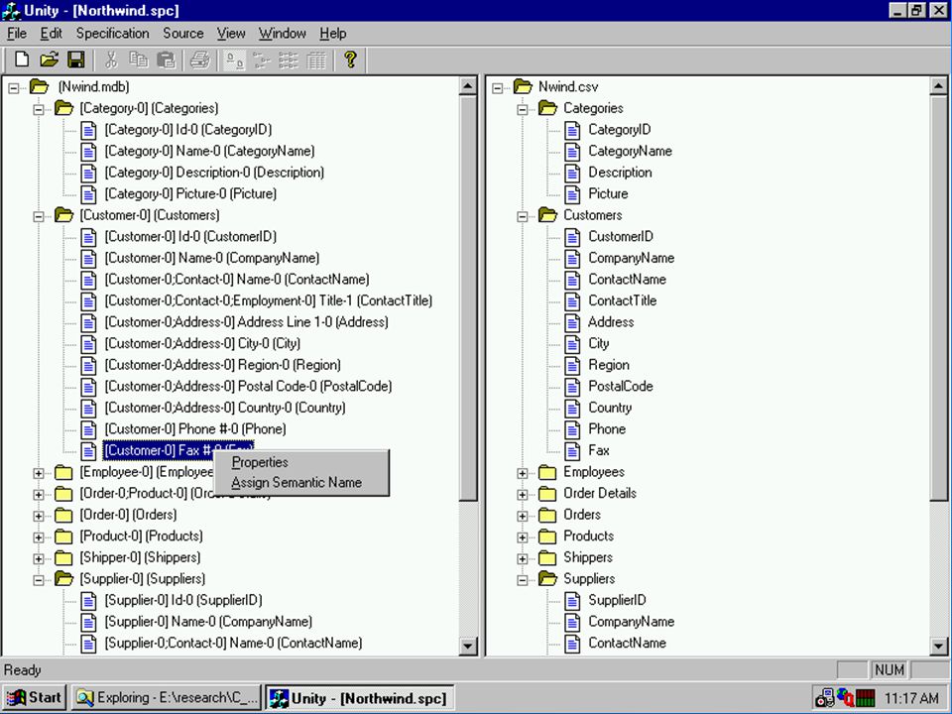Viewport: 952px width, 714px height.
Task: Click the (Nwind.mdb) root folder icon
Action: (x=39, y=87)
